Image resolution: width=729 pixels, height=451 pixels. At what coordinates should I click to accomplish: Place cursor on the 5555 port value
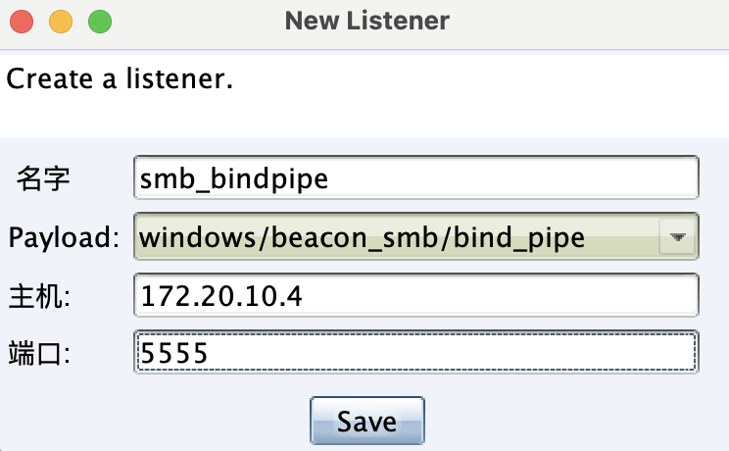(x=174, y=353)
